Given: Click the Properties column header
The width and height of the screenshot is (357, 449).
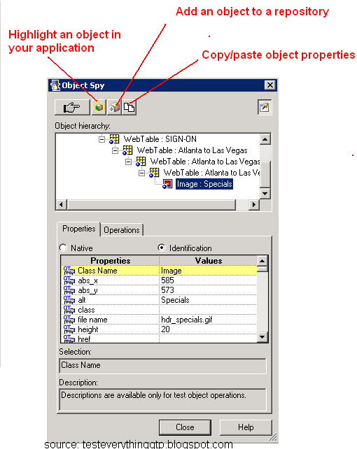Looking at the screenshot, I should tap(111, 261).
